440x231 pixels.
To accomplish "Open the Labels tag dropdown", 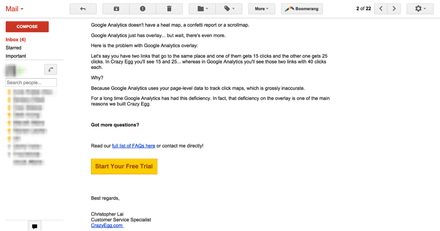I will tap(229, 9).
